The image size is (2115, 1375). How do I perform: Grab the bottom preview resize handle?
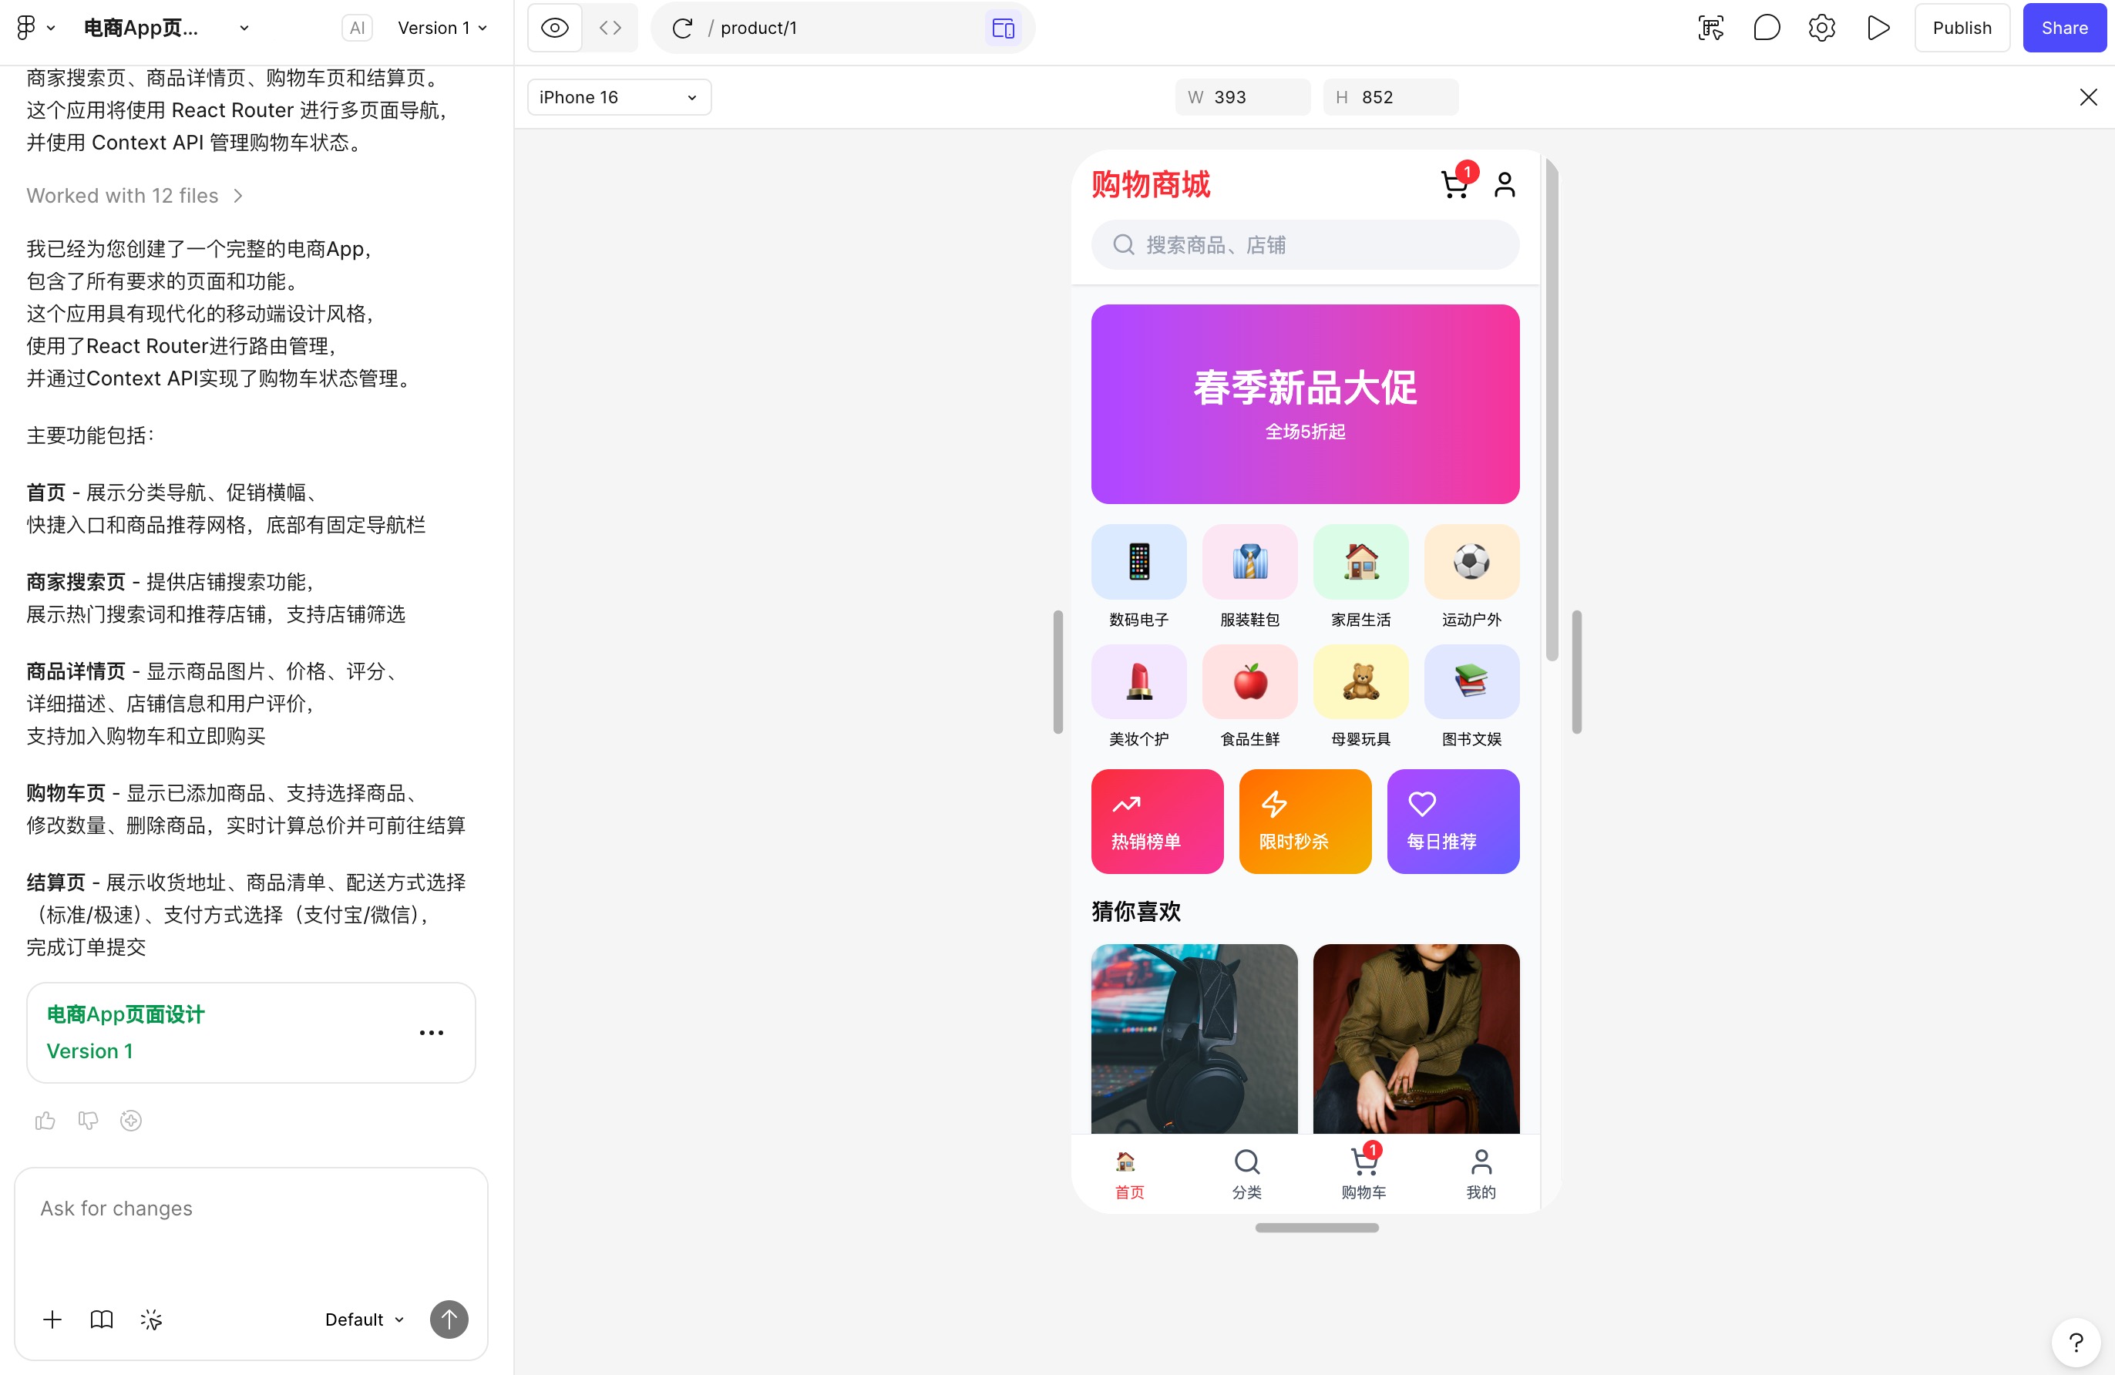point(1317,1228)
